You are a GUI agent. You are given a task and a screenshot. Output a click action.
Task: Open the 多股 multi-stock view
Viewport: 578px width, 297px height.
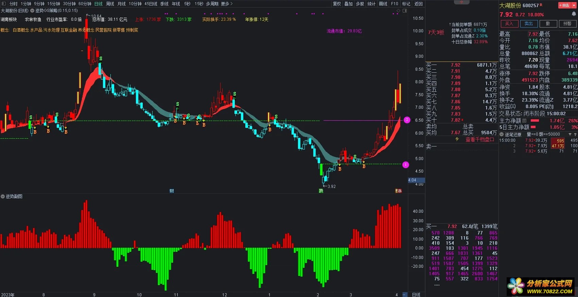(360, 4)
